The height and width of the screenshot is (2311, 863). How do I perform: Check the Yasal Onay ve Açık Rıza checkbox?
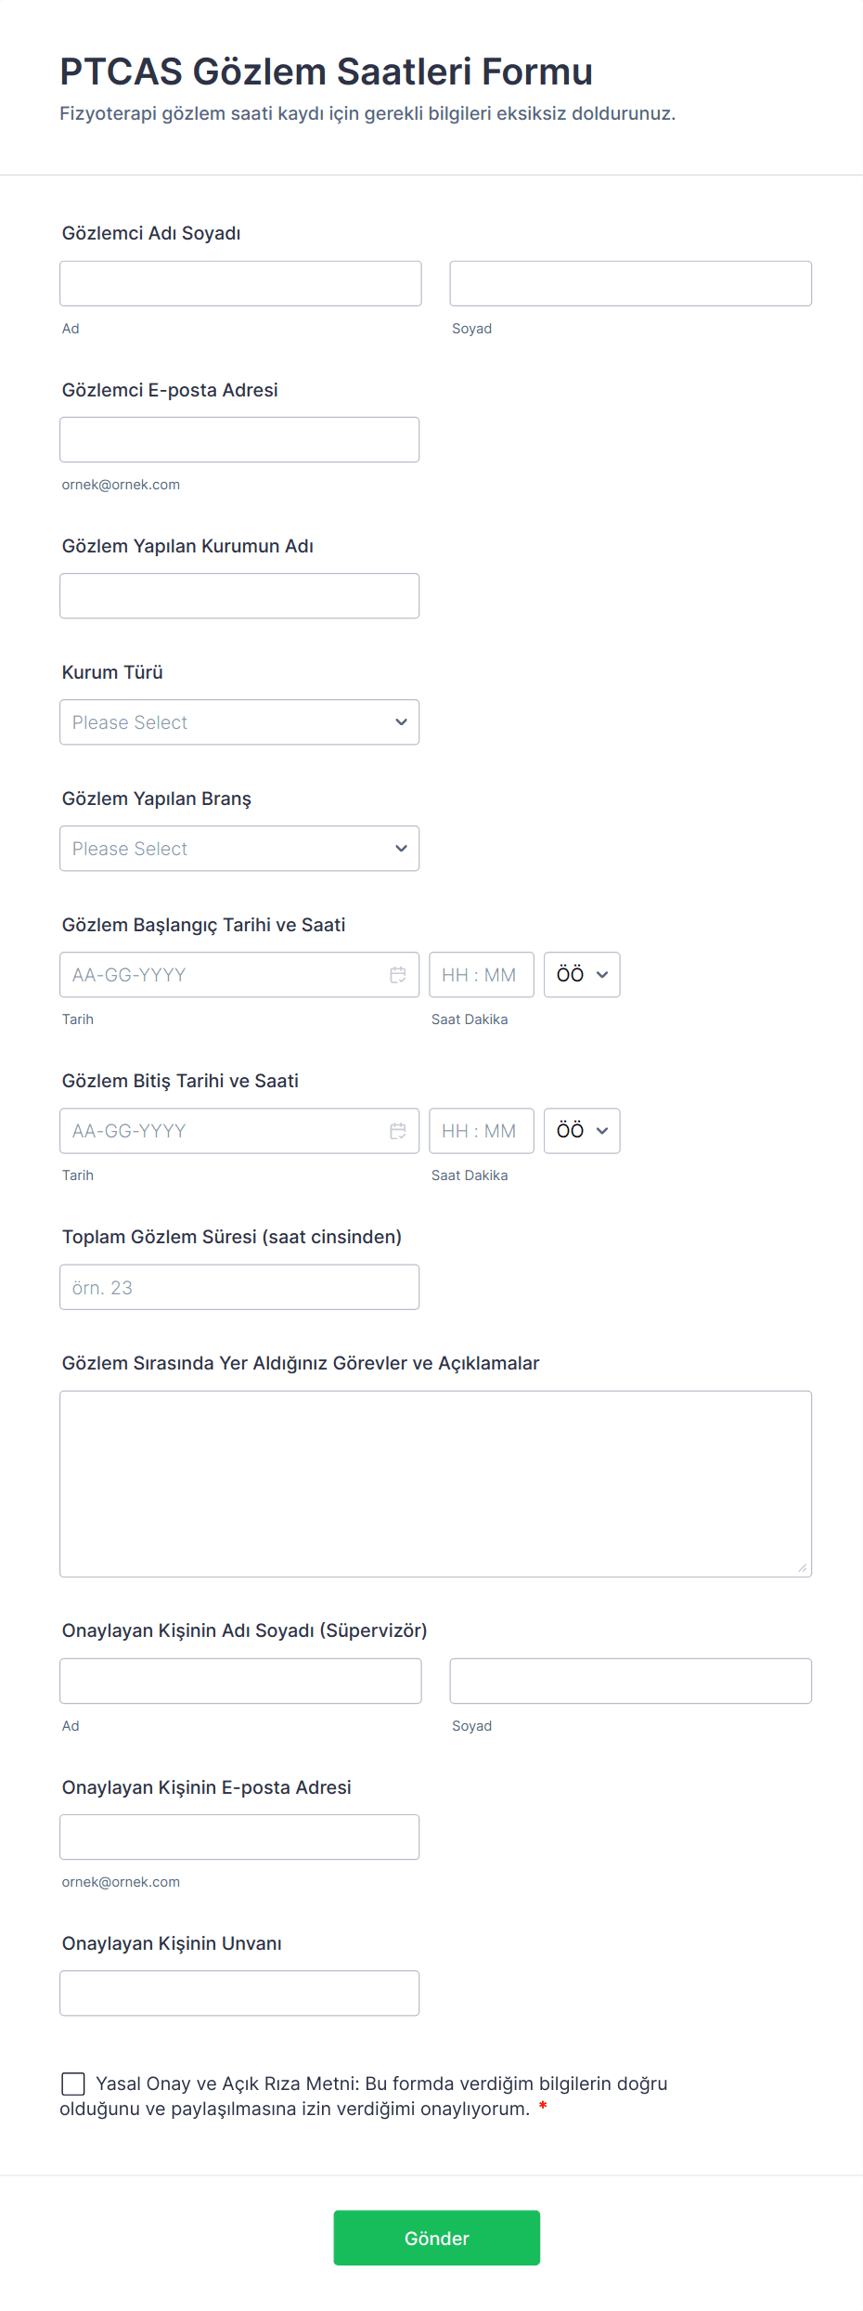73,2084
